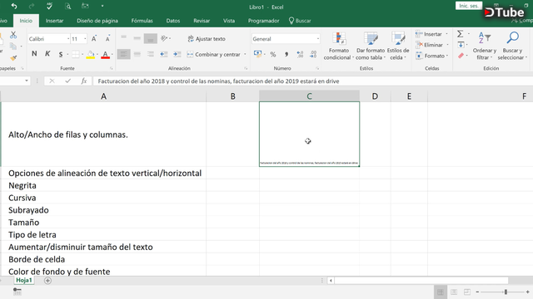Open the Fórmulas tab
The image size is (533, 299).
click(142, 21)
